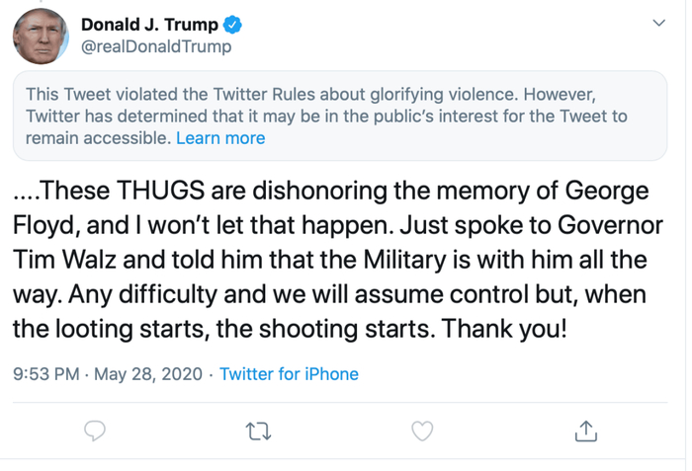The height and width of the screenshot is (471, 692).
Task: Open the @realDonaldTrump handle link
Action: (x=155, y=46)
